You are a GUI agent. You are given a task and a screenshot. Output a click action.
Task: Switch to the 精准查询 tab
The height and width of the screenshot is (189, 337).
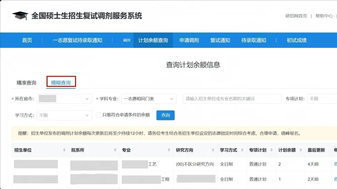pos(26,83)
